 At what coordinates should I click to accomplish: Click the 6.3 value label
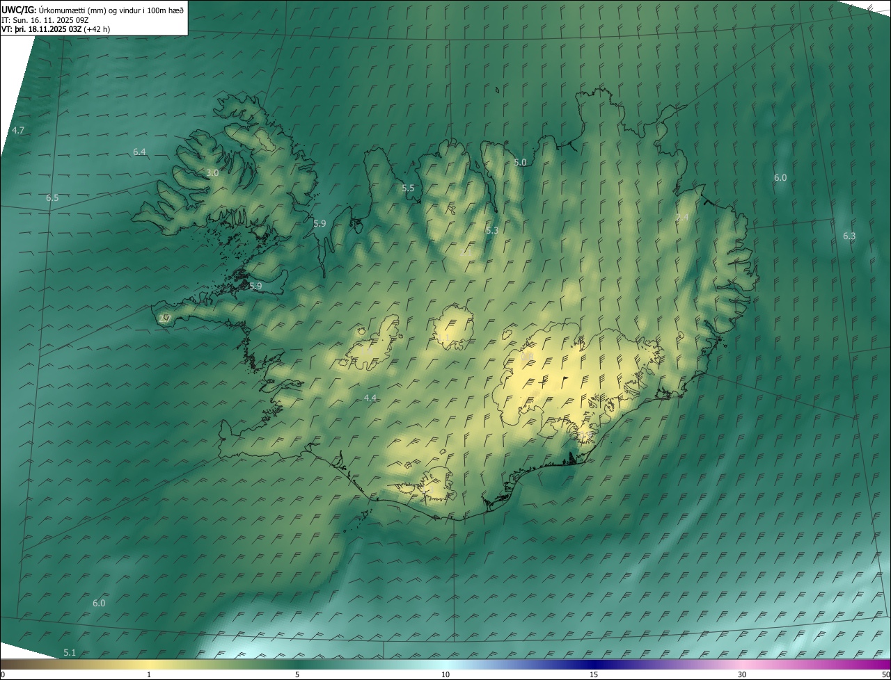tap(849, 236)
